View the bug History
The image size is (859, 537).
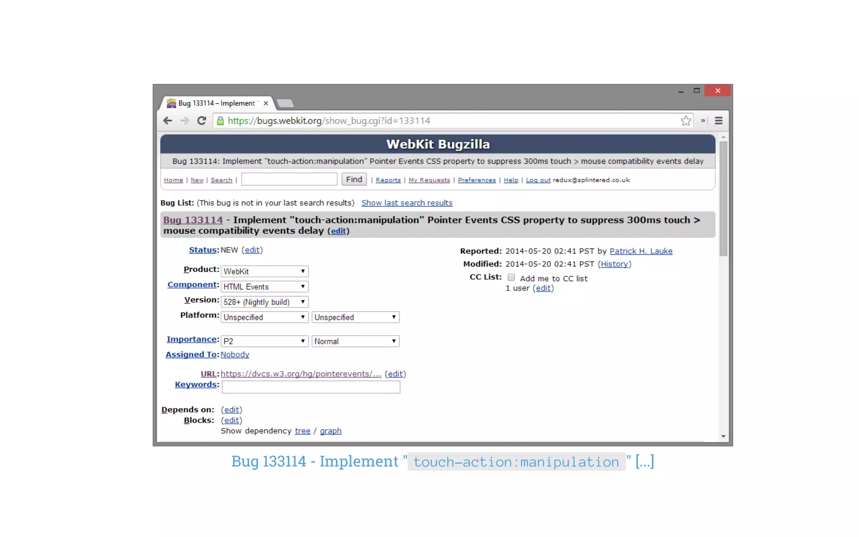point(614,264)
